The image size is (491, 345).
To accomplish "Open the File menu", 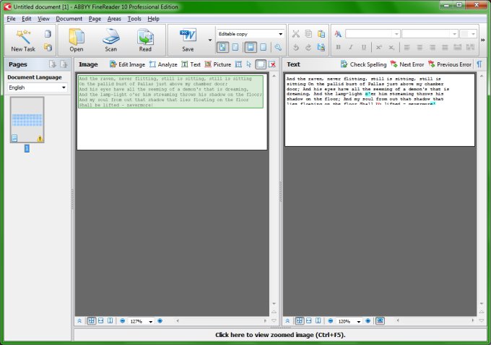I will 11,19.
